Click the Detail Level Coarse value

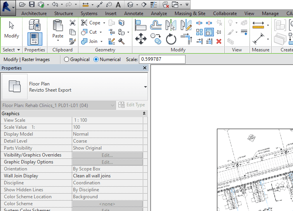coord(107,141)
